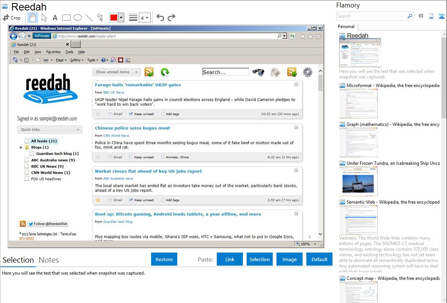Open the Under Frozen Tundra snapshot thumbnail
Viewport: 447px width, 303px height.
tap(358, 181)
